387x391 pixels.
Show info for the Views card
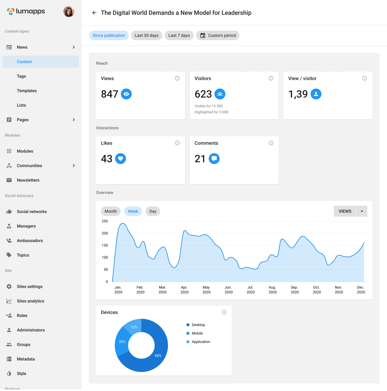point(177,78)
